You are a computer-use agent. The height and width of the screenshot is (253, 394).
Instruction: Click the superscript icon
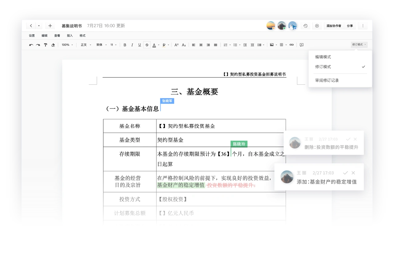pos(176,45)
